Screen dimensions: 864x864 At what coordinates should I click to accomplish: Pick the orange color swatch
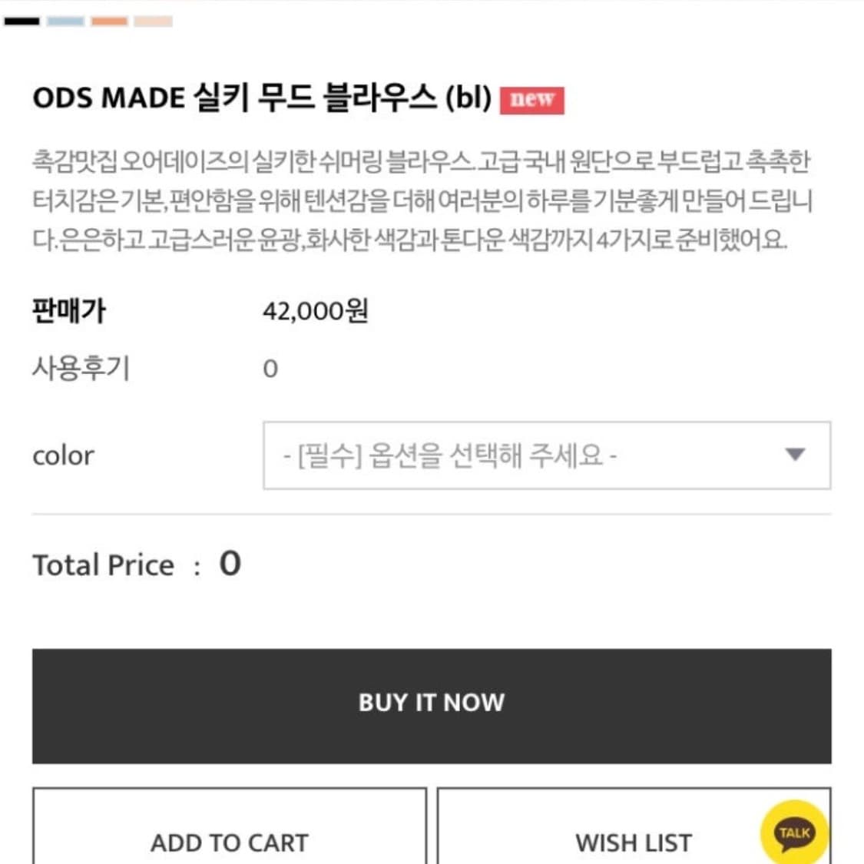point(110,22)
